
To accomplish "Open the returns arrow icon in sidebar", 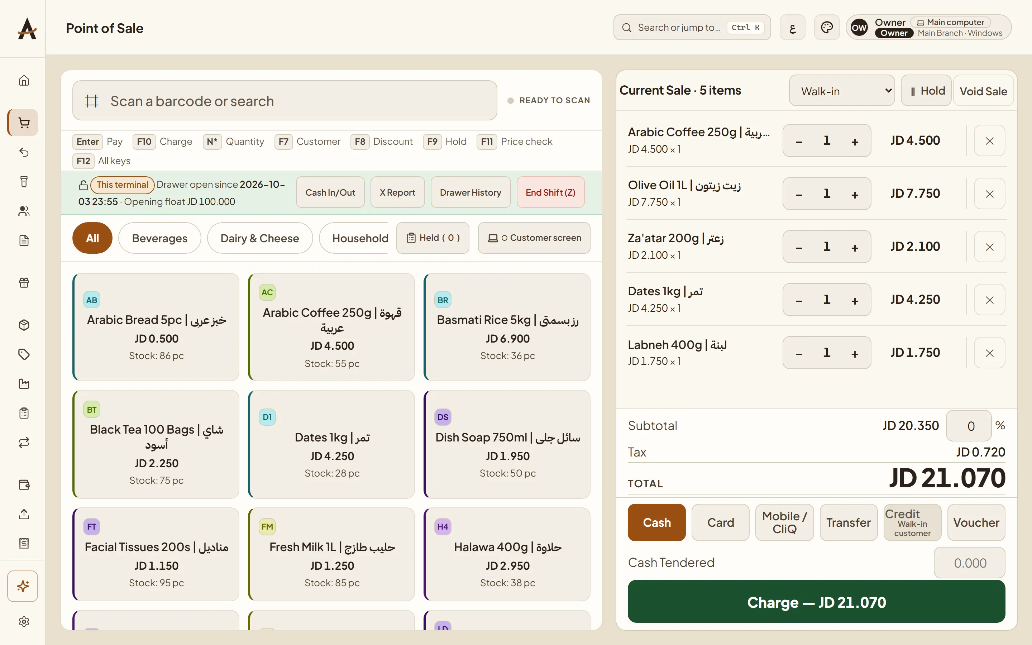I will pyautogui.click(x=24, y=152).
